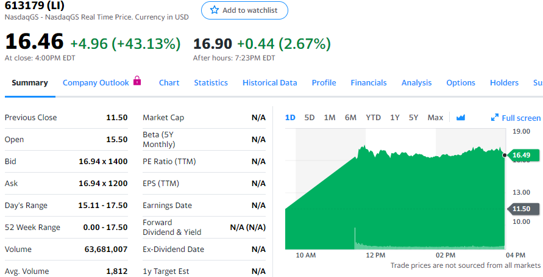Switch to the Analysis tab
The width and height of the screenshot is (543, 277).
417,83
